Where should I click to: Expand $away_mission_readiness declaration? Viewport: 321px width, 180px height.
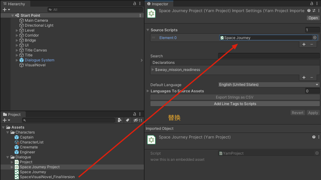[x=153, y=69]
